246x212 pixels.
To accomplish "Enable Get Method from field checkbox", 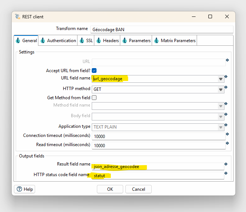I will click(x=94, y=98).
